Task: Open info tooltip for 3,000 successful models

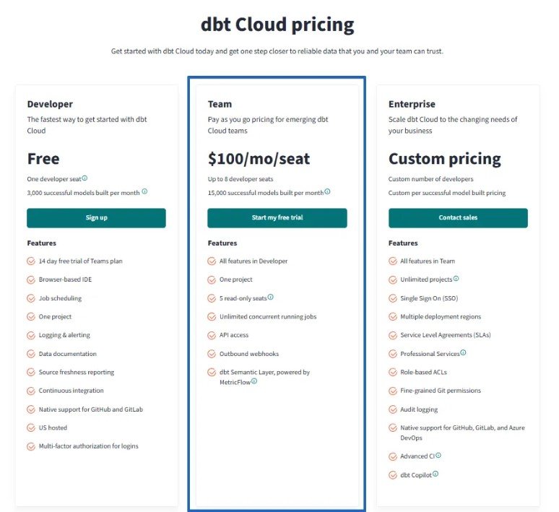Action: (x=144, y=191)
